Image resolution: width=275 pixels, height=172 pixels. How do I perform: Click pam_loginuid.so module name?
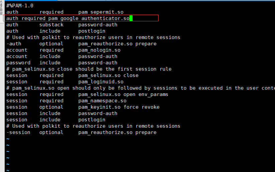[101, 82]
